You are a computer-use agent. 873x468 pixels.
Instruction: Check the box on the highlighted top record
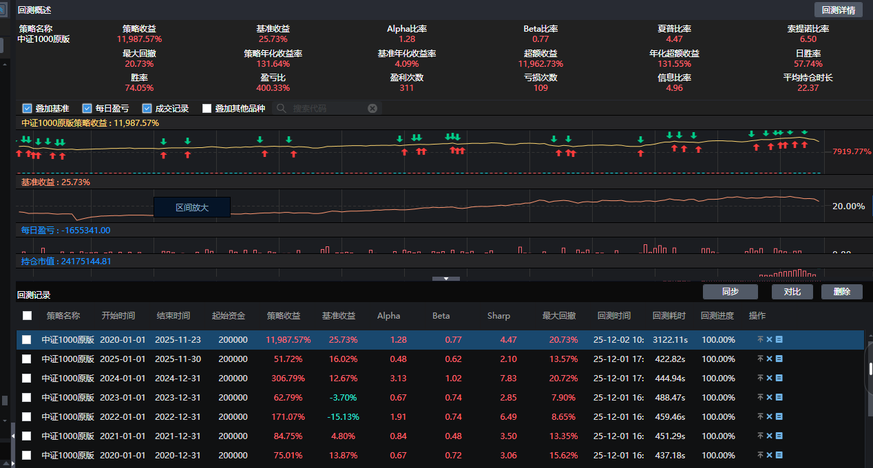(x=28, y=339)
